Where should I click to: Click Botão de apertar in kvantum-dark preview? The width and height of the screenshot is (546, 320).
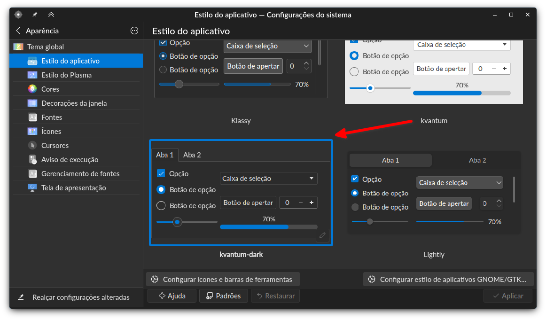(x=248, y=203)
